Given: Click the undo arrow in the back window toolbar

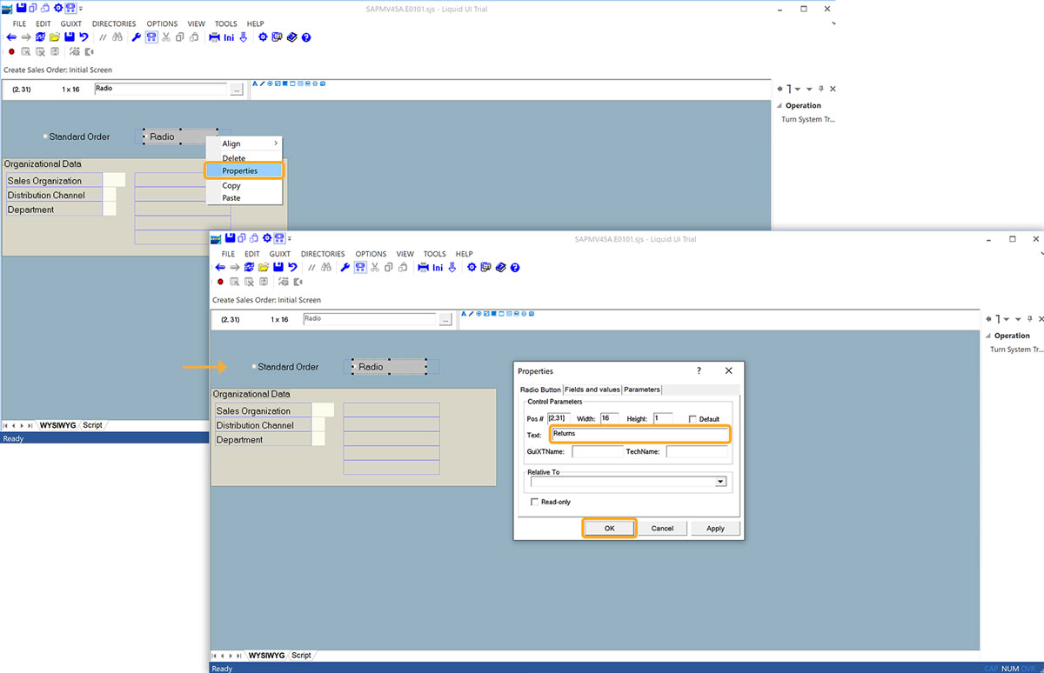Looking at the screenshot, I should coord(83,37).
